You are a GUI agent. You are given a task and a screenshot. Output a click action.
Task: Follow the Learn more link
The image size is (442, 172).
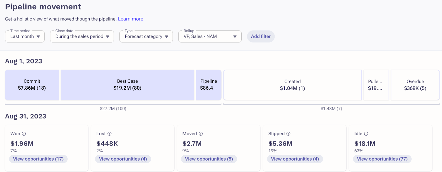[x=131, y=19]
